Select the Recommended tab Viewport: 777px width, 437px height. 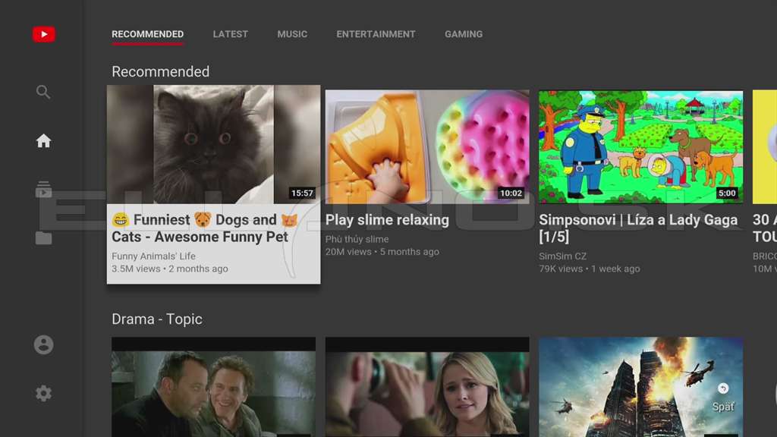click(148, 34)
